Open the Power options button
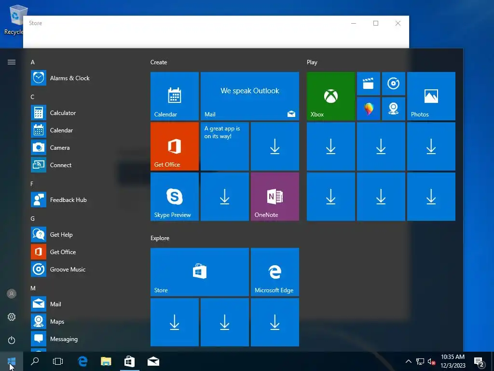The width and height of the screenshot is (494, 371). click(12, 340)
